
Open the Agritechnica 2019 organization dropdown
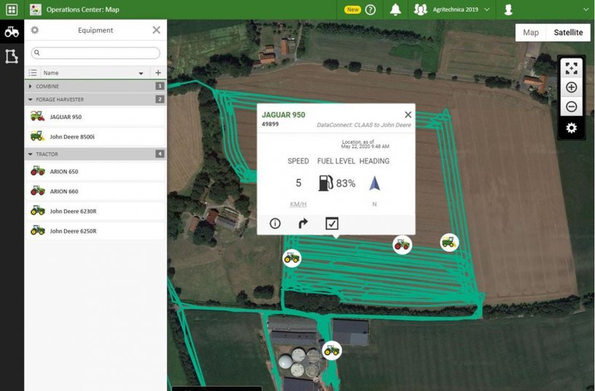click(461, 9)
